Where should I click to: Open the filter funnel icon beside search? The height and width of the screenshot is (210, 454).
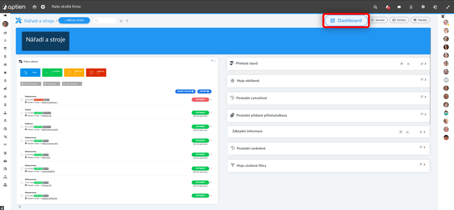127,21
